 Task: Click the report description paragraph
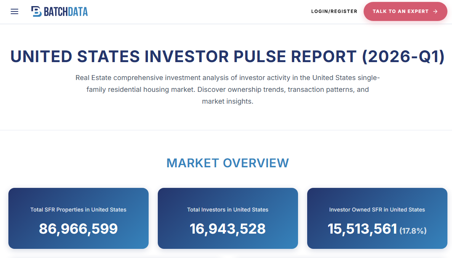[x=228, y=89]
